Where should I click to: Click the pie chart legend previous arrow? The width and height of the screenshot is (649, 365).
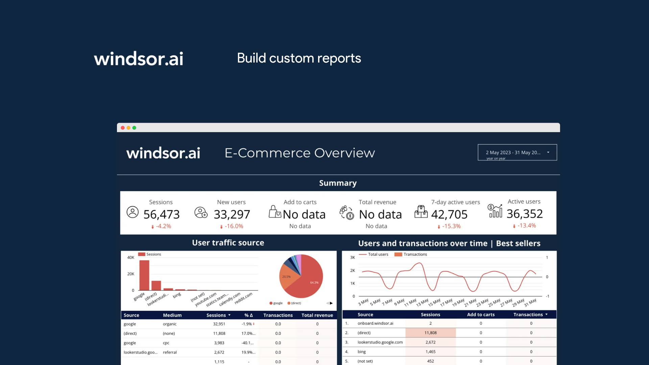pyautogui.click(x=327, y=303)
